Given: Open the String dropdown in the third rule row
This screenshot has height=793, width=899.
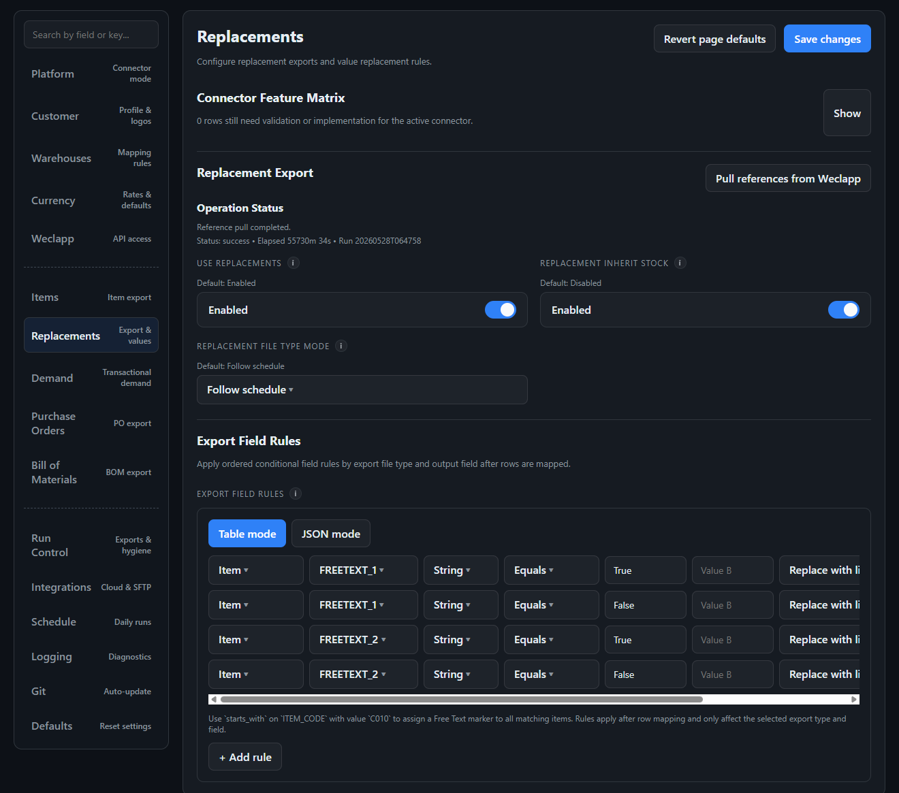Looking at the screenshot, I should [461, 640].
